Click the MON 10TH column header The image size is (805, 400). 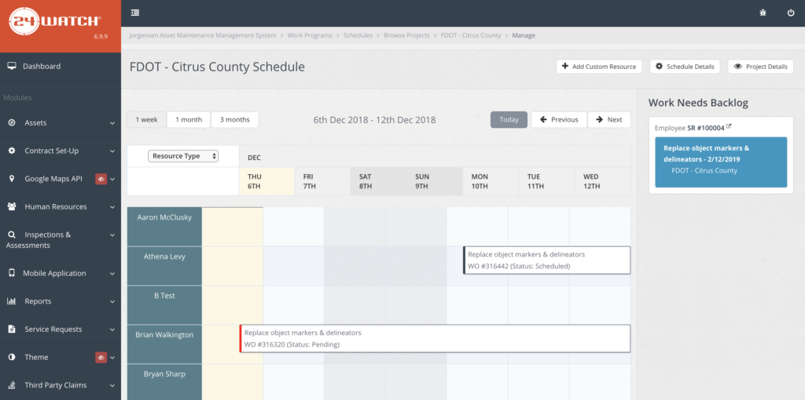pyautogui.click(x=491, y=181)
